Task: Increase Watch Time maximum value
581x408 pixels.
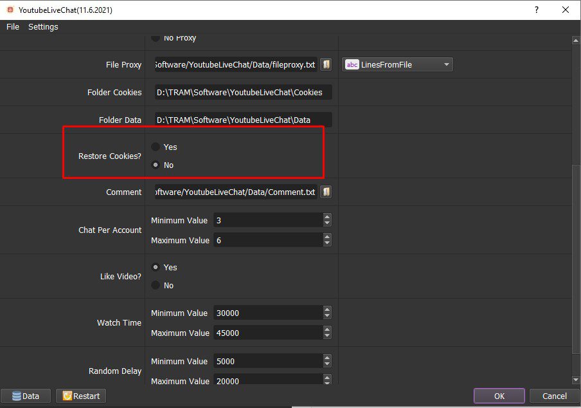Action: (326, 329)
